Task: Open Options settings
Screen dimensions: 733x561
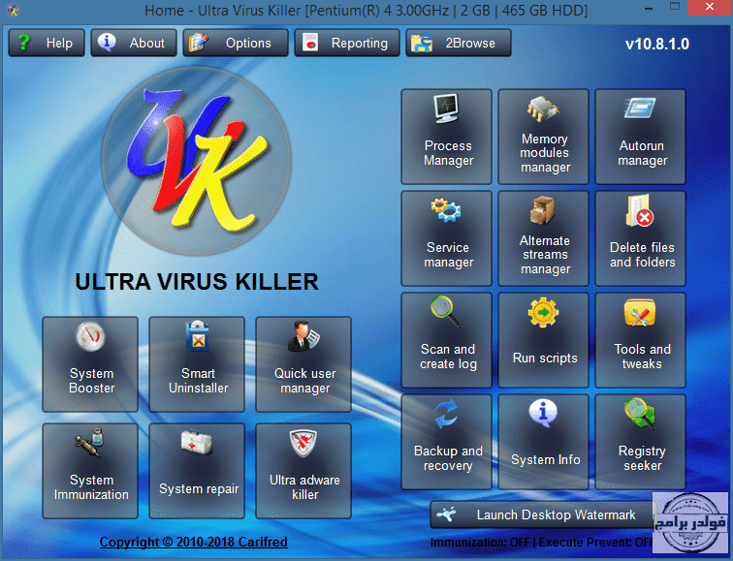Action: click(236, 43)
